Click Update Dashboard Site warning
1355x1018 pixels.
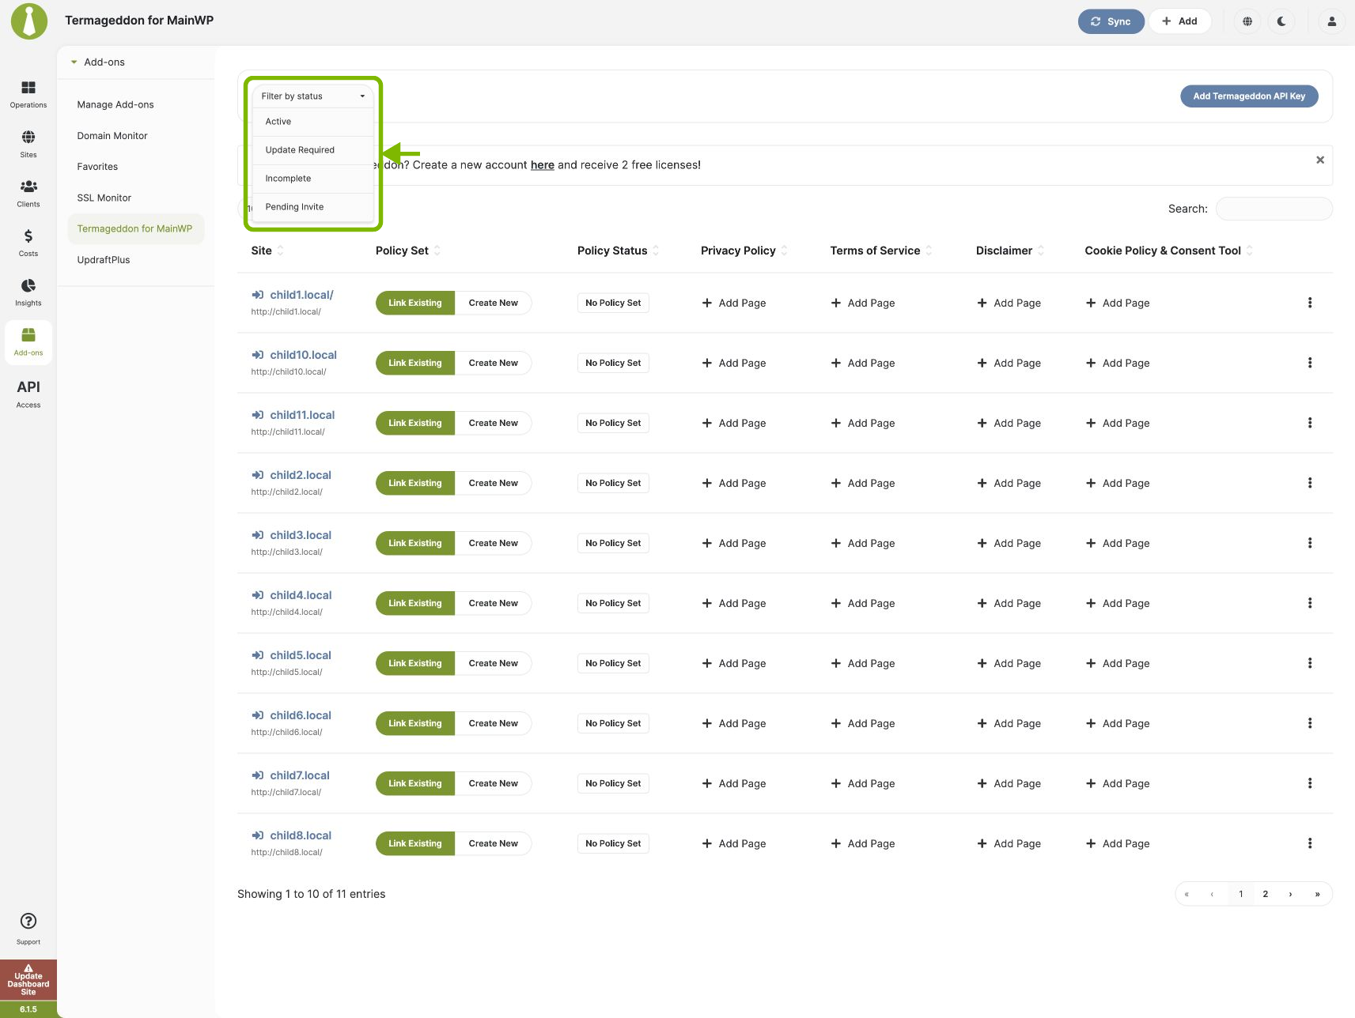[28, 980]
